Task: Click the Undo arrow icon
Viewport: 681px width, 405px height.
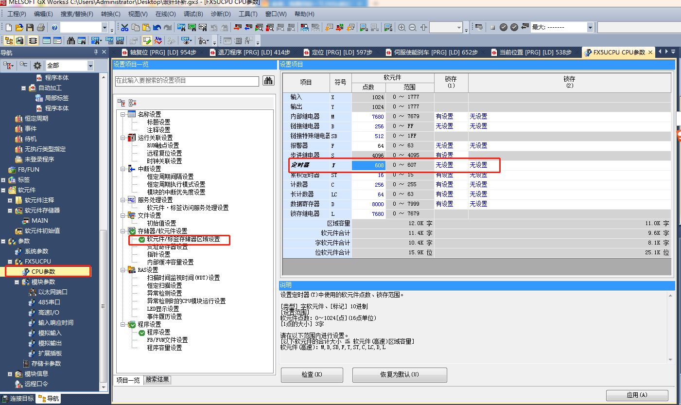Action: (157, 28)
